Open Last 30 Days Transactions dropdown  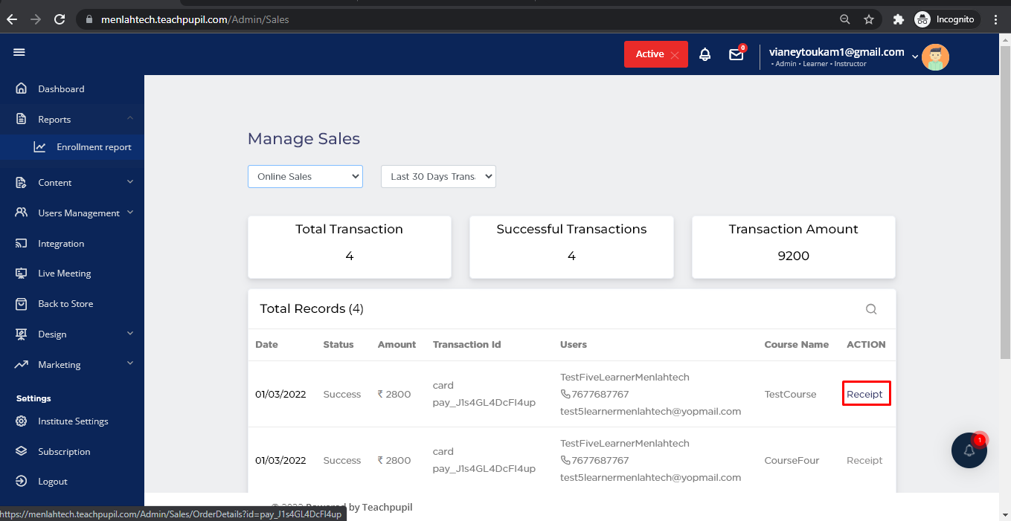438,176
